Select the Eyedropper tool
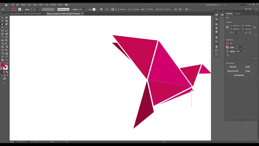 (x=2, y=50)
